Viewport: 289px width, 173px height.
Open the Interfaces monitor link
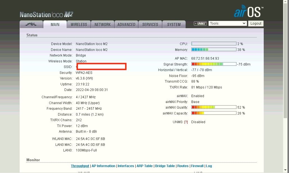click(x=126, y=166)
